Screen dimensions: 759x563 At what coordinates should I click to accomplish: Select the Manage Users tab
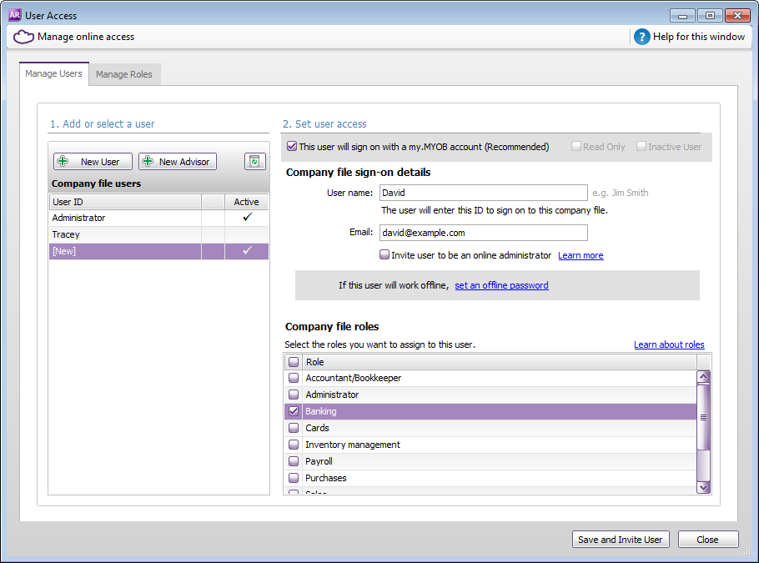point(53,73)
